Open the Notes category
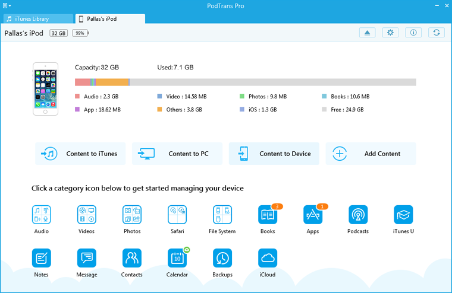452x293 pixels. (x=42, y=258)
